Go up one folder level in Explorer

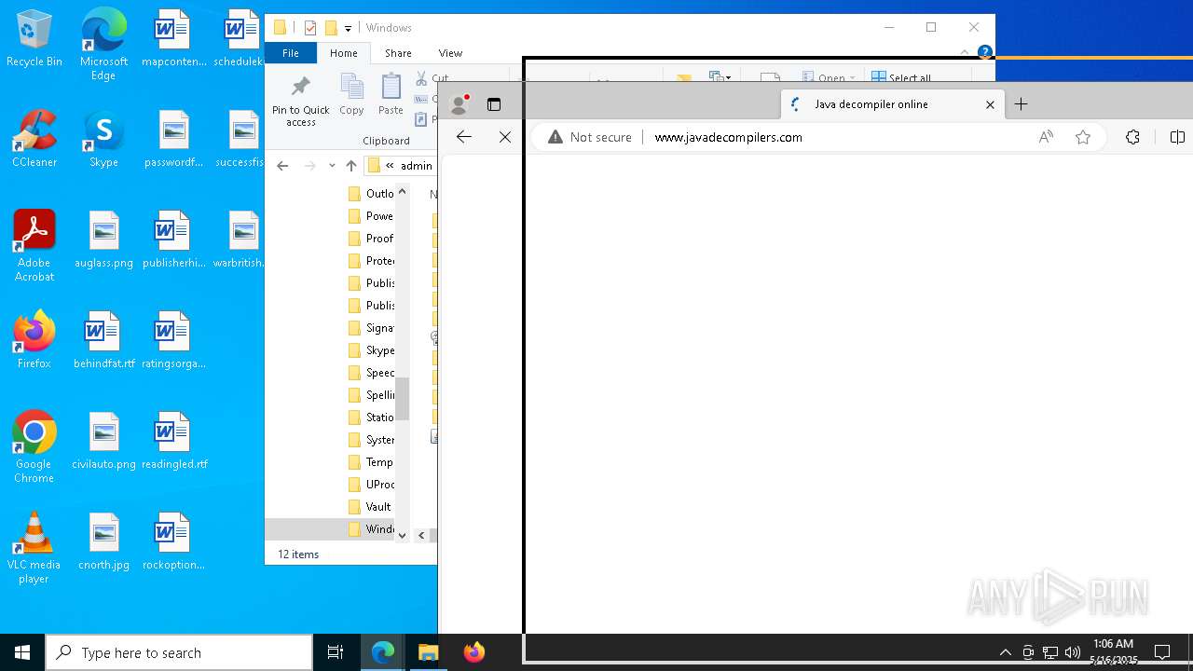tap(351, 166)
